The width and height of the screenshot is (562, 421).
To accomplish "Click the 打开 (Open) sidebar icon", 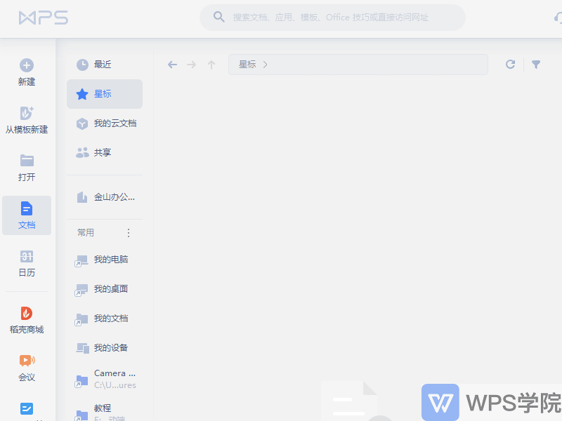I will (x=26, y=167).
